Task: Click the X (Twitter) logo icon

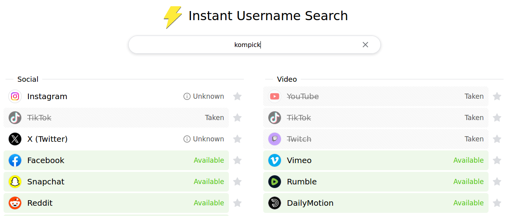Action: [x=15, y=139]
